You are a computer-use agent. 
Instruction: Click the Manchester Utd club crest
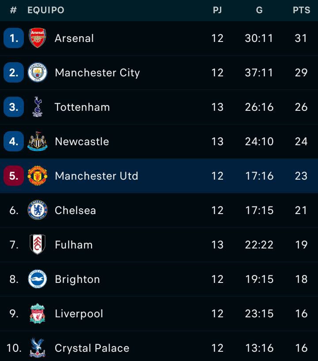point(38,176)
